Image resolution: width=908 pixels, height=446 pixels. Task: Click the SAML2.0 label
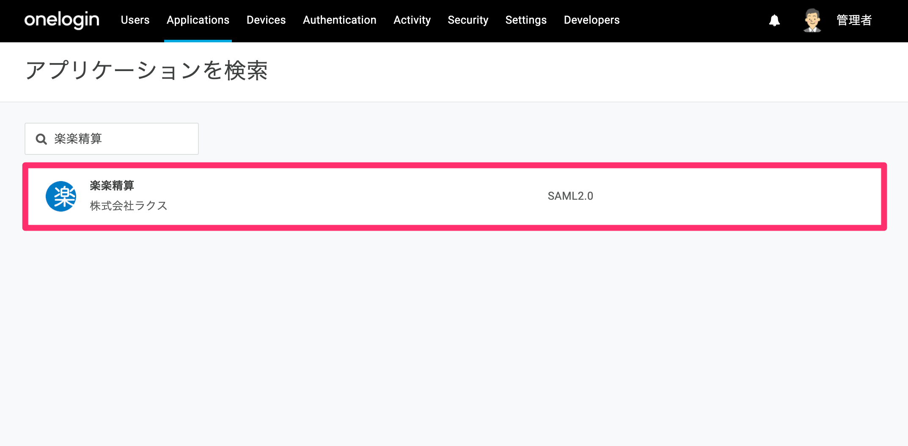(570, 196)
